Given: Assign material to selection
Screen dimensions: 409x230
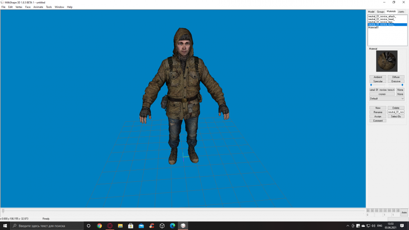Looking at the screenshot, I should click(x=378, y=116).
